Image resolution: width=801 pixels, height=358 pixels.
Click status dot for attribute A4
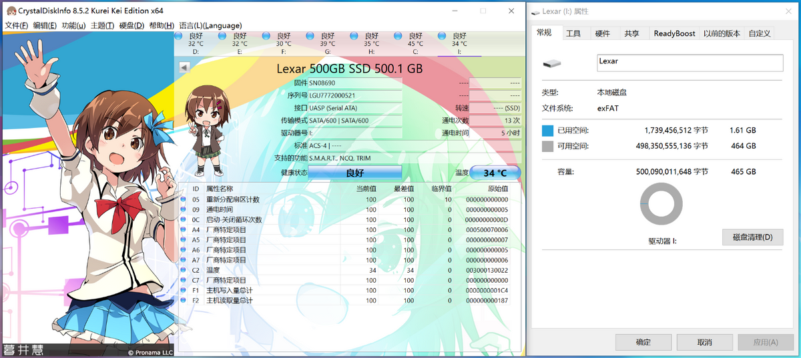(x=184, y=229)
